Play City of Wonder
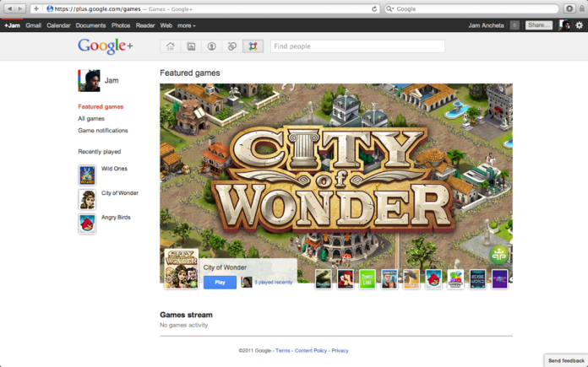The width and height of the screenshot is (588, 367). click(220, 283)
